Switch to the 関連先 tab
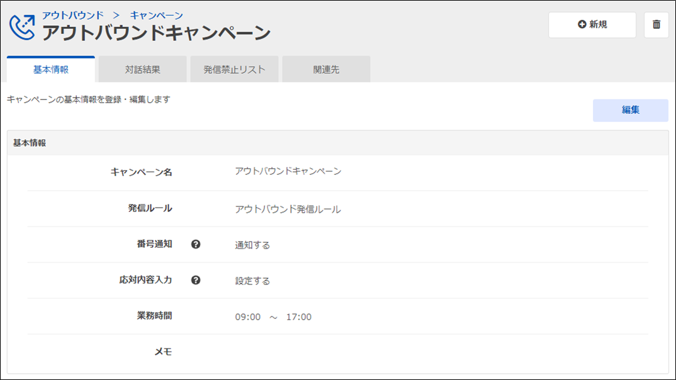 pyautogui.click(x=327, y=69)
